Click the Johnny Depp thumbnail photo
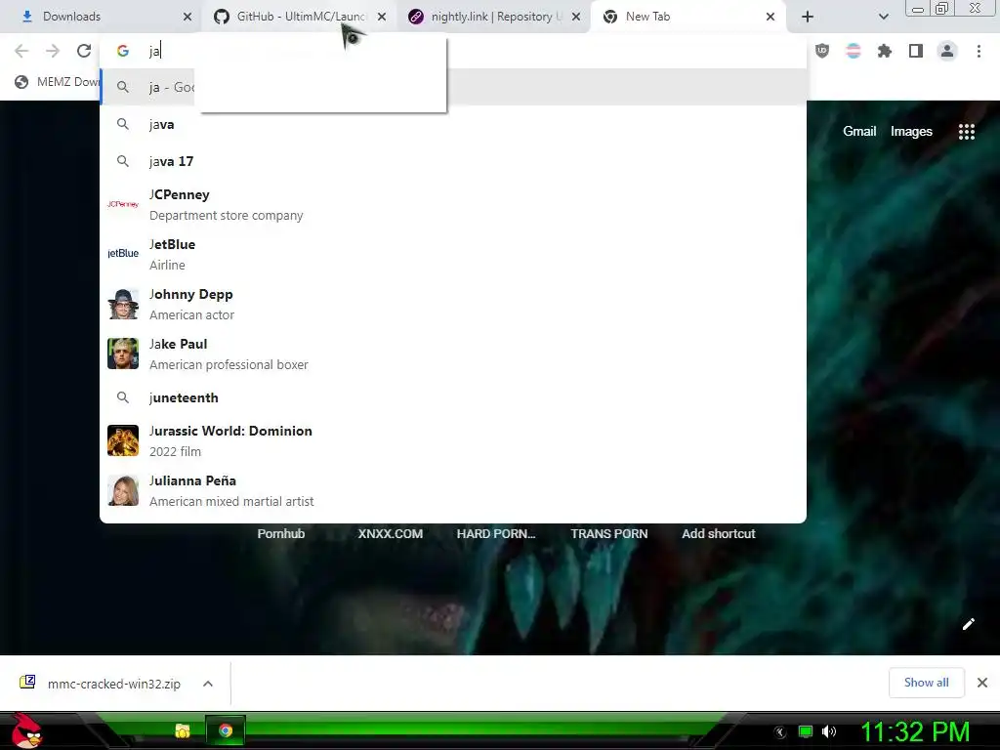1000x750 pixels. click(x=123, y=305)
